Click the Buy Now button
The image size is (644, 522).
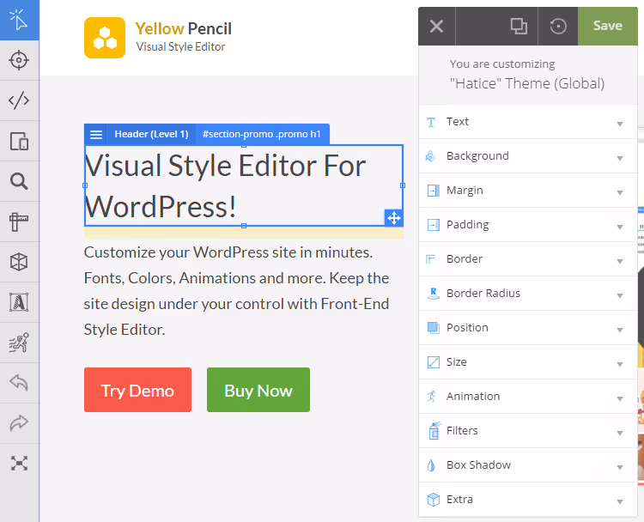(x=258, y=390)
